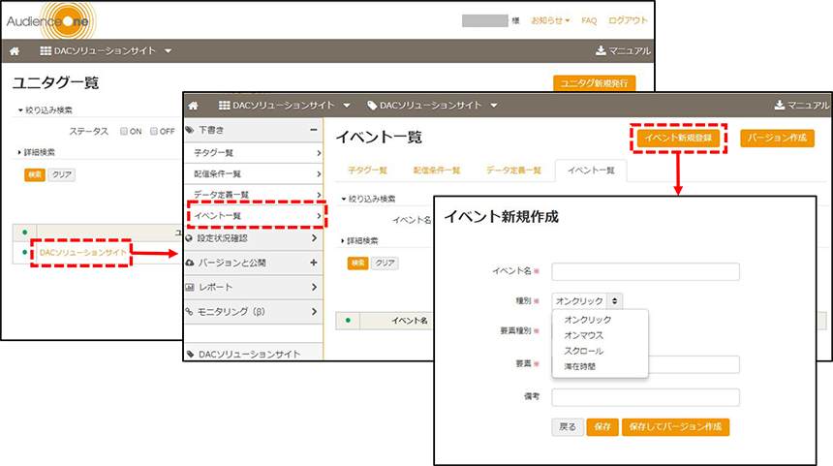Check the ON status checkbox
The image size is (833, 466).
[x=124, y=131]
